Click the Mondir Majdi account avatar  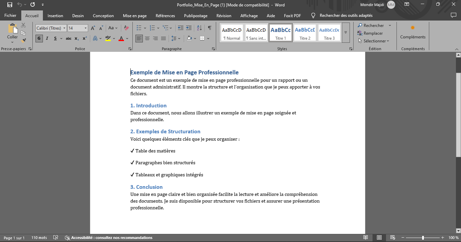pos(391,5)
